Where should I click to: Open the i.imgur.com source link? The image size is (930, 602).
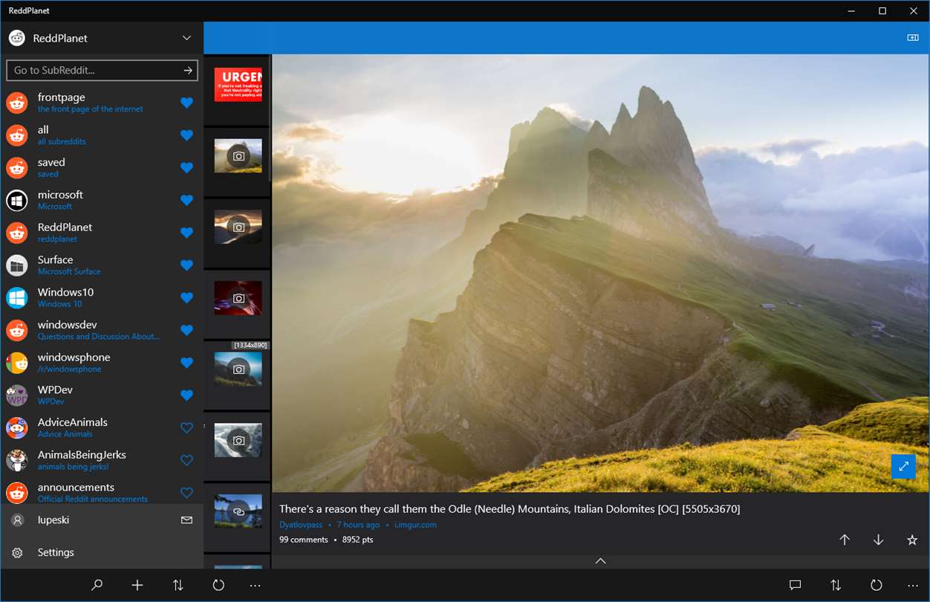[415, 525]
